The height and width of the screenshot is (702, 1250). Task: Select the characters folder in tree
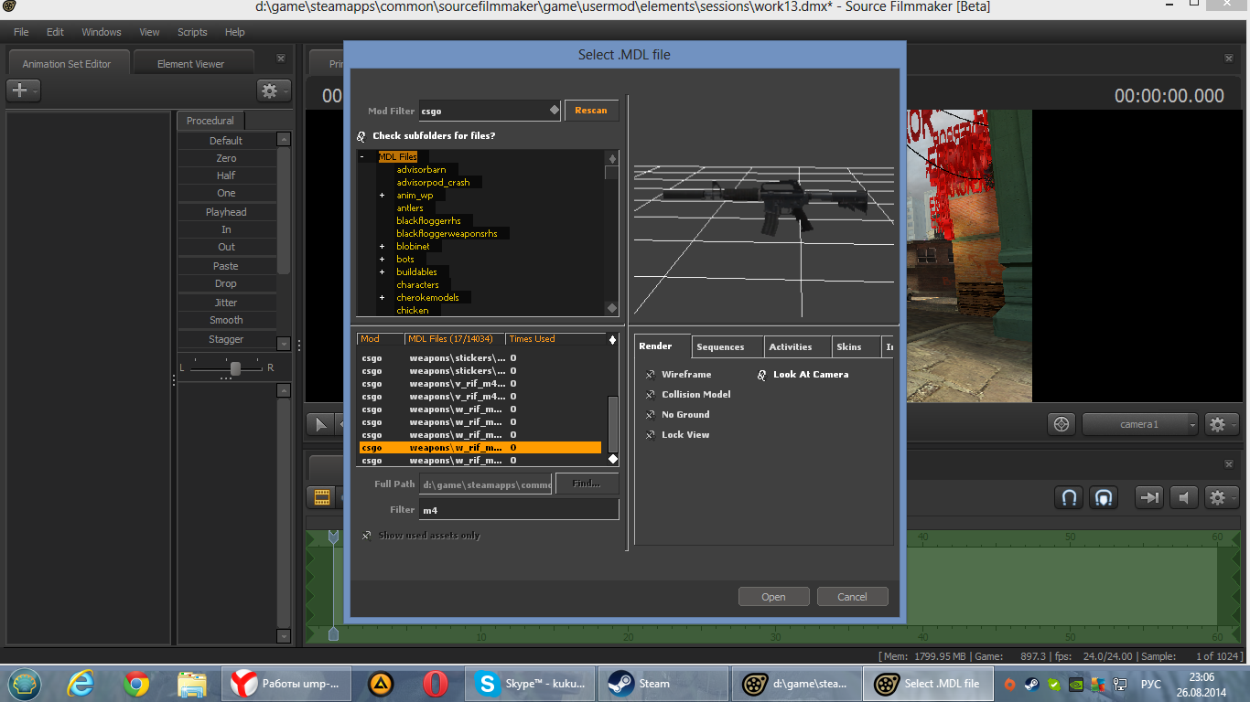(x=417, y=285)
